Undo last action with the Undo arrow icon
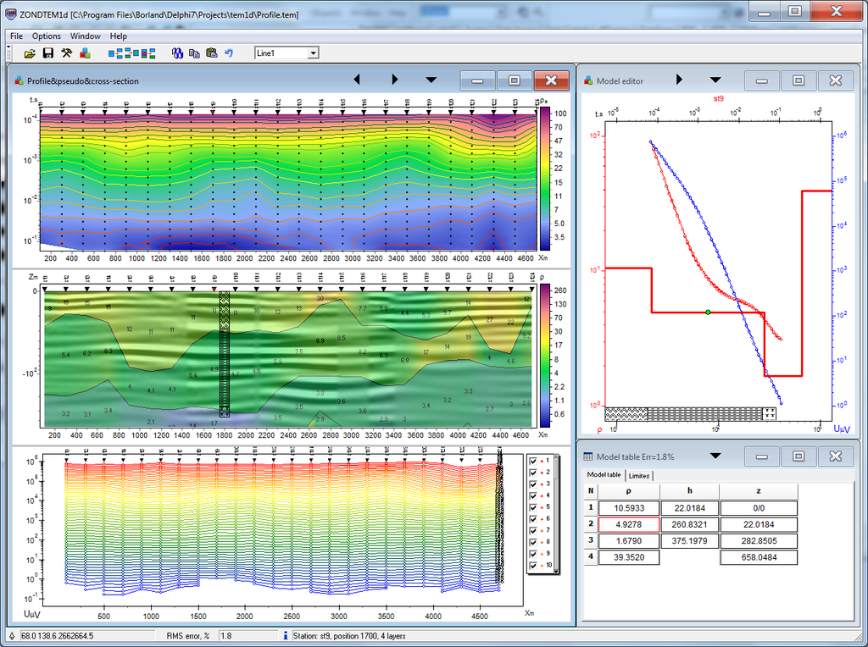868x647 pixels. tap(227, 53)
